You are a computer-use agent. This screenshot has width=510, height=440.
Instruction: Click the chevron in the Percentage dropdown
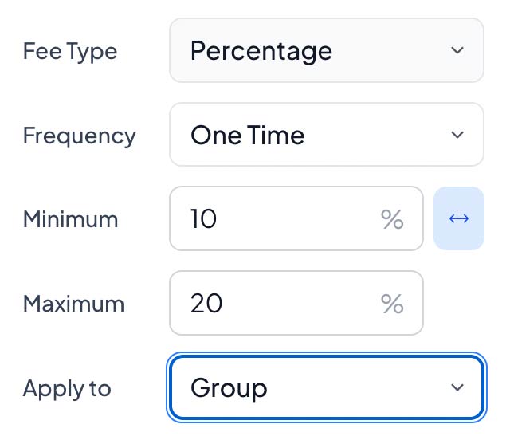[x=457, y=50]
